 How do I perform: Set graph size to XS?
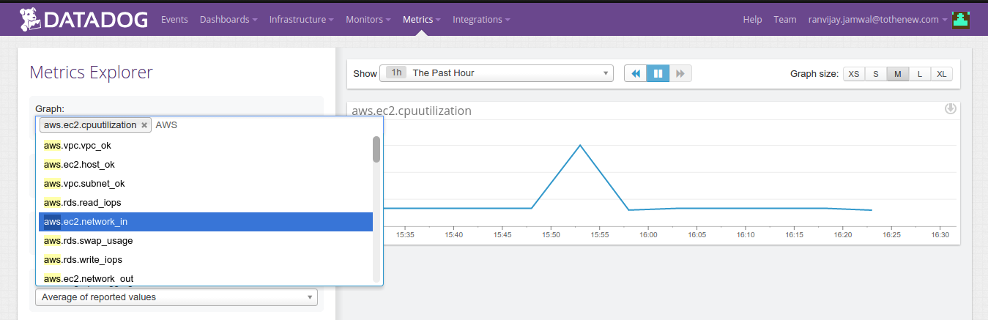tap(854, 74)
